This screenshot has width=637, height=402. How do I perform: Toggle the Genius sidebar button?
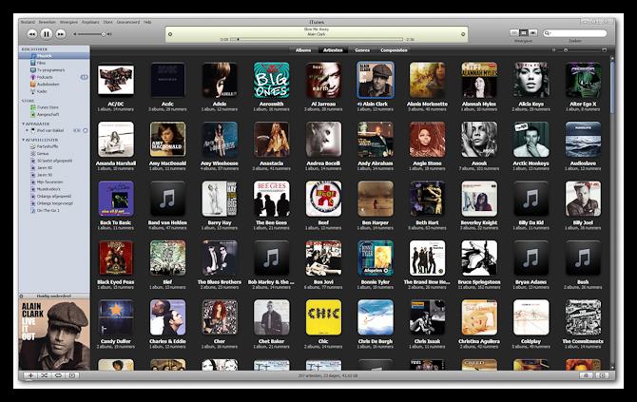point(602,375)
